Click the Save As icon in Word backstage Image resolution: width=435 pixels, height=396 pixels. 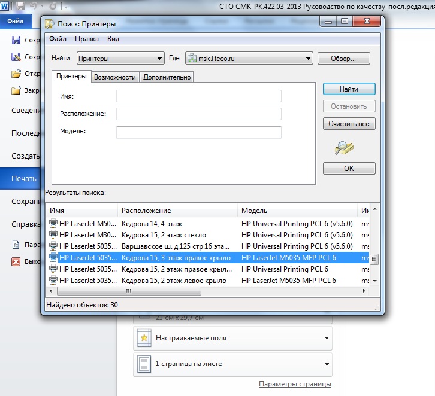[x=16, y=57]
